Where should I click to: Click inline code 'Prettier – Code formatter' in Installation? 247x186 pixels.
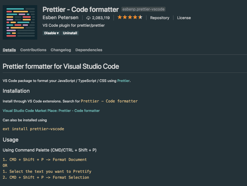[x=109, y=101]
